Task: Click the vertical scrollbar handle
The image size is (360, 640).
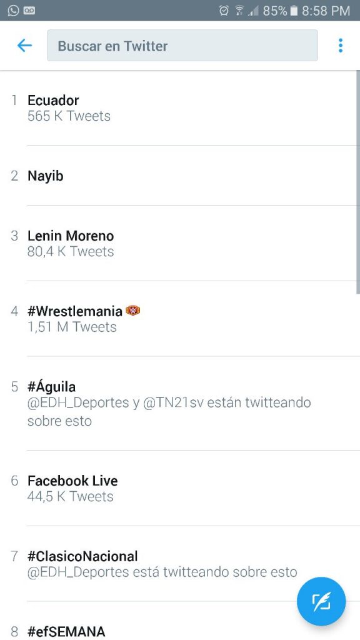Action: point(358,182)
